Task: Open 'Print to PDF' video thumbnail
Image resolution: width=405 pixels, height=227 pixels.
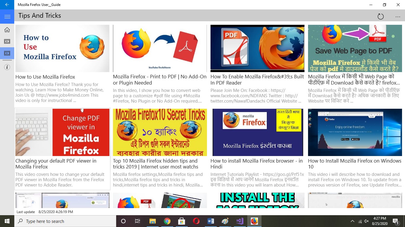Action: coord(160,48)
